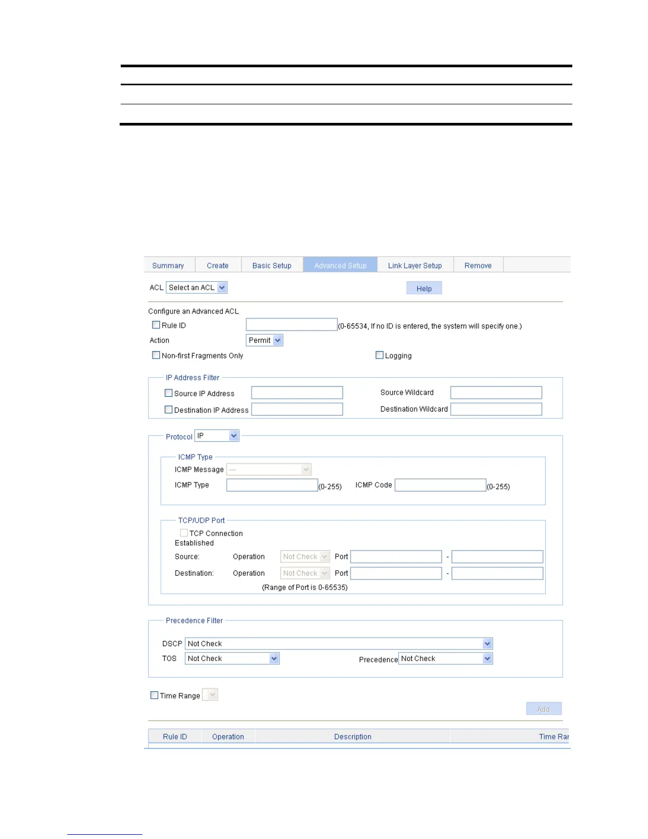The height and width of the screenshot is (839, 648).
Task: Click the Source end Port field
Action: [x=497, y=557]
